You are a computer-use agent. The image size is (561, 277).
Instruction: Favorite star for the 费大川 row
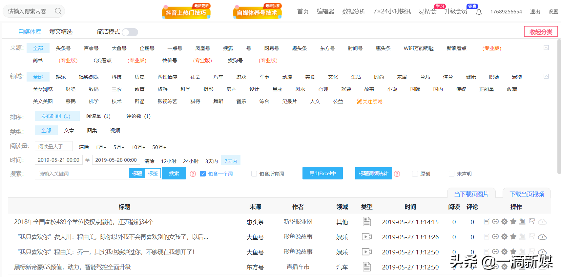pos(513,236)
